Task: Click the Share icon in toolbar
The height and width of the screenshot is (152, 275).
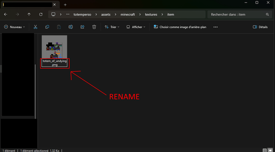Action: pos(82,27)
